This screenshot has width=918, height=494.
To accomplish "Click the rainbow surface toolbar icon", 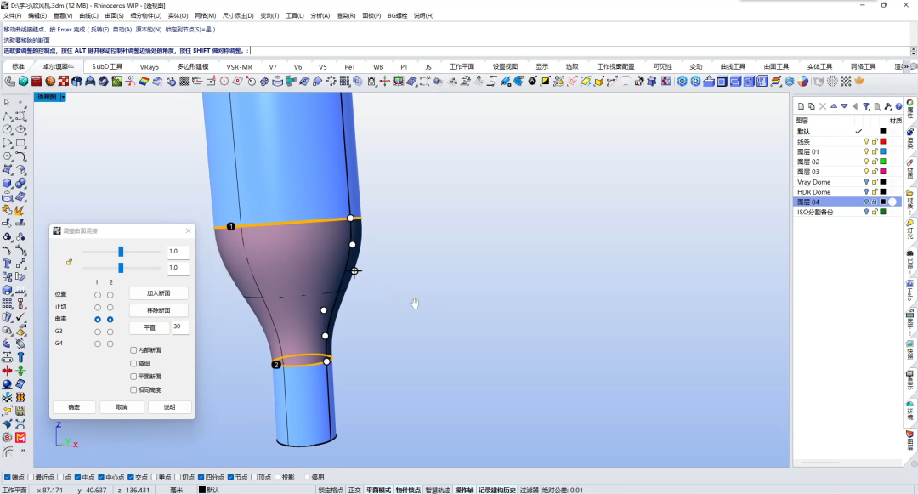I will pyautogui.click(x=144, y=81).
